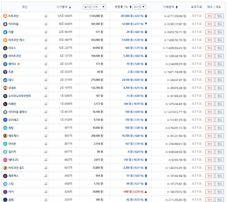The image size is (227, 202).
Task: Open 보조지표 link for 오미세고
Action: coord(197,120)
